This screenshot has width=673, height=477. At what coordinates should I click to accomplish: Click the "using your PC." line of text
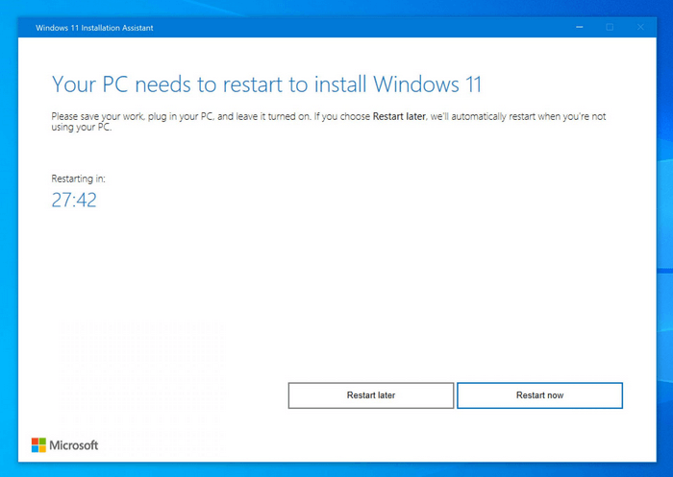(x=82, y=128)
